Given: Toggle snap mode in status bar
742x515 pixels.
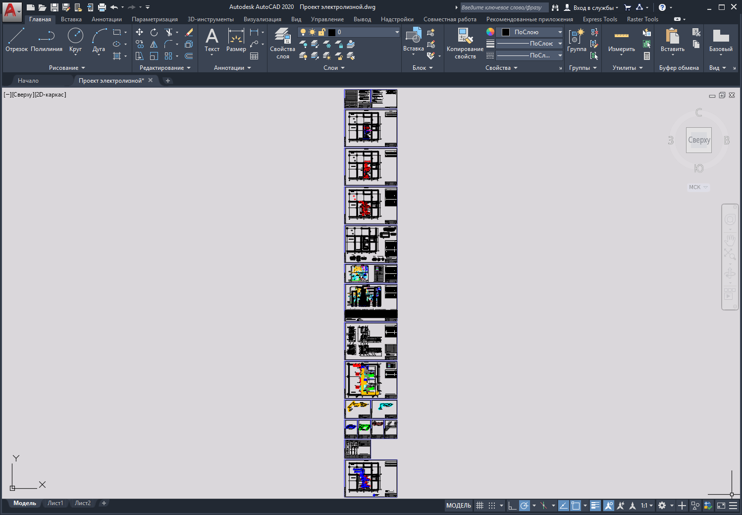Looking at the screenshot, I should coord(491,506).
